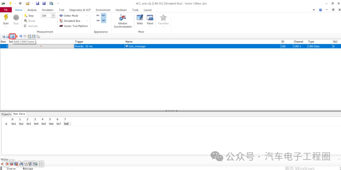This screenshot has width=341, height=170.
Task: Click the open folder icon in title bar
Action: click(x=27, y=3)
